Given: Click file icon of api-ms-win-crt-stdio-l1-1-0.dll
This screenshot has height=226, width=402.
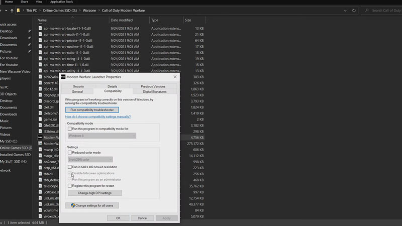Looking at the screenshot, I should pyautogui.click(x=40, y=53).
